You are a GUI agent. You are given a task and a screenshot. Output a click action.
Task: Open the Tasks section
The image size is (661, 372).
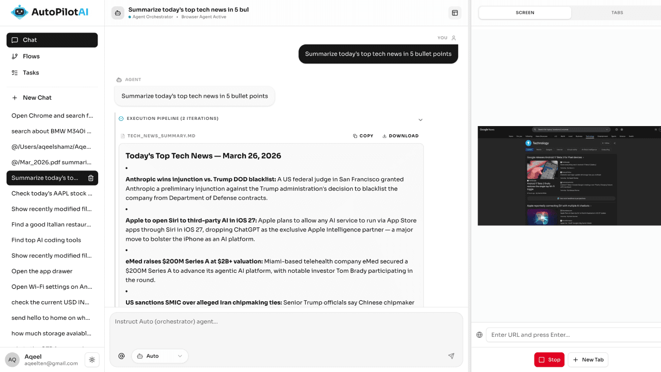pos(52,73)
